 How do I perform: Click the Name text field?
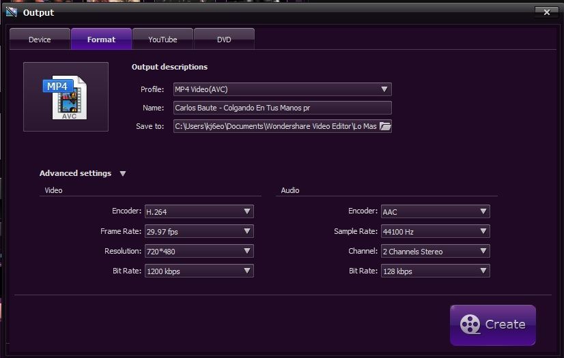[281, 108]
